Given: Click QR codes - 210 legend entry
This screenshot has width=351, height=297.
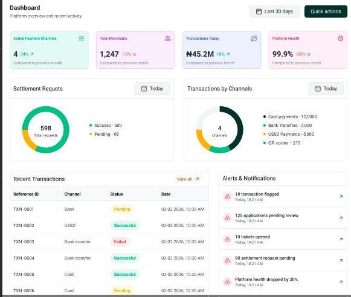Looking at the screenshot, I should 282,143.
